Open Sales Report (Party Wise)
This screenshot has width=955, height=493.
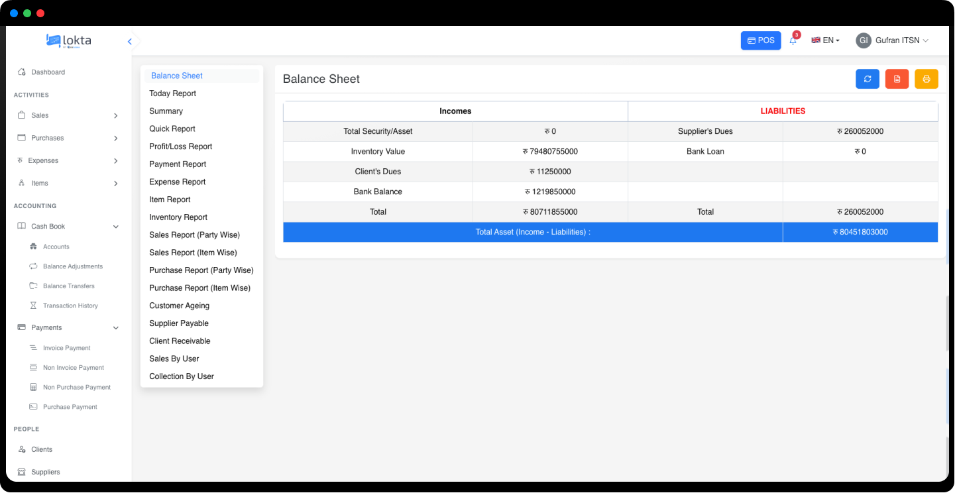[195, 235]
